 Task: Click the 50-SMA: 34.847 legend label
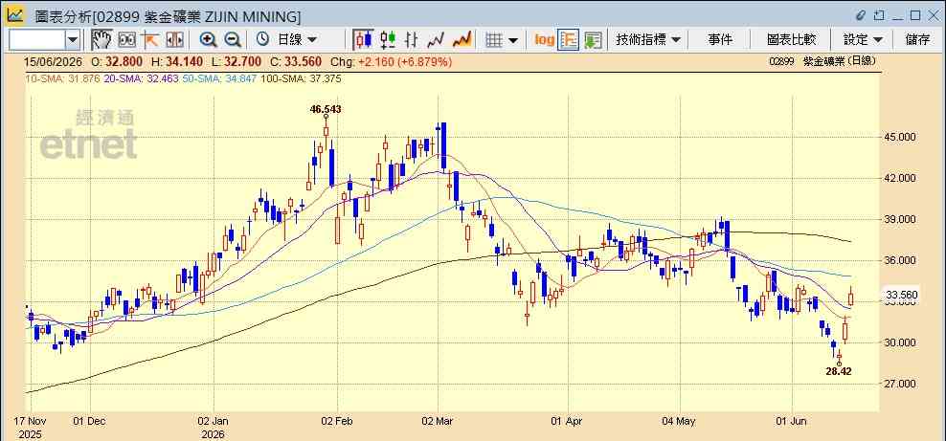(x=219, y=78)
